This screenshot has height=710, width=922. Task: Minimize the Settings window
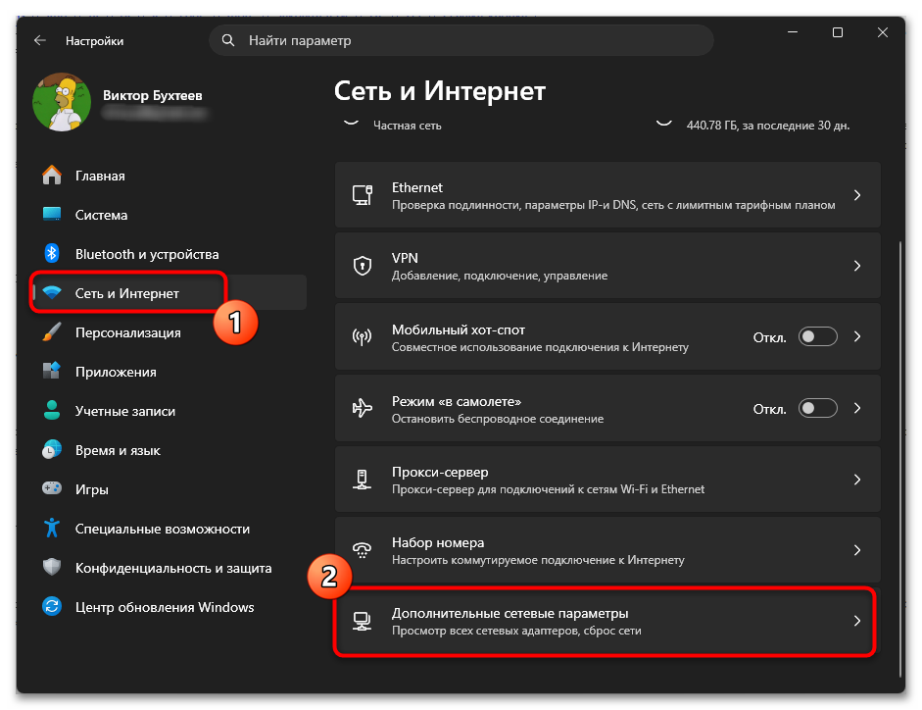[793, 32]
